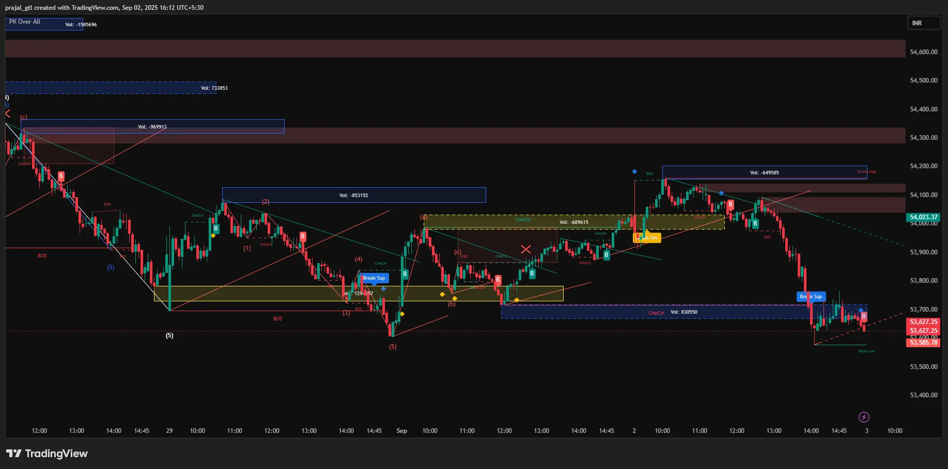The image size is (948, 469).
Task: Select the Vol: 733853 zone label
Action: pyautogui.click(x=214, y=88)
